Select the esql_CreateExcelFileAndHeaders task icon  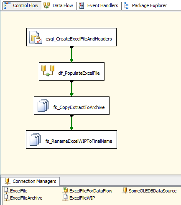[x=36, y=37]
